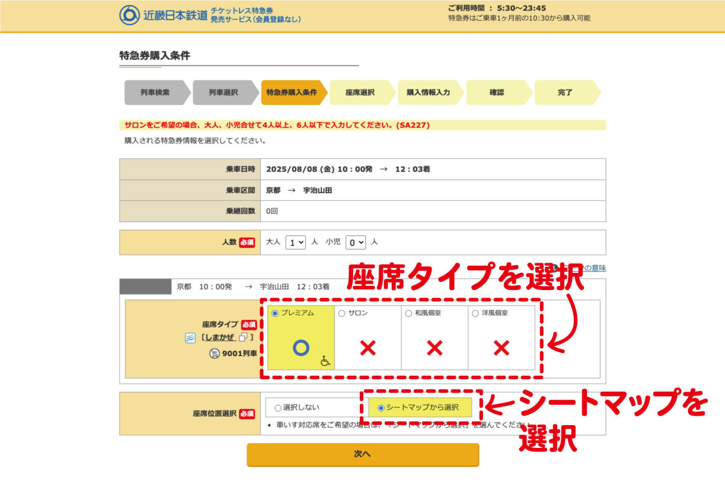Enable シートマップから選択 seat position option
Viewport: 725px width, 480px height.
tap(381, 408)
